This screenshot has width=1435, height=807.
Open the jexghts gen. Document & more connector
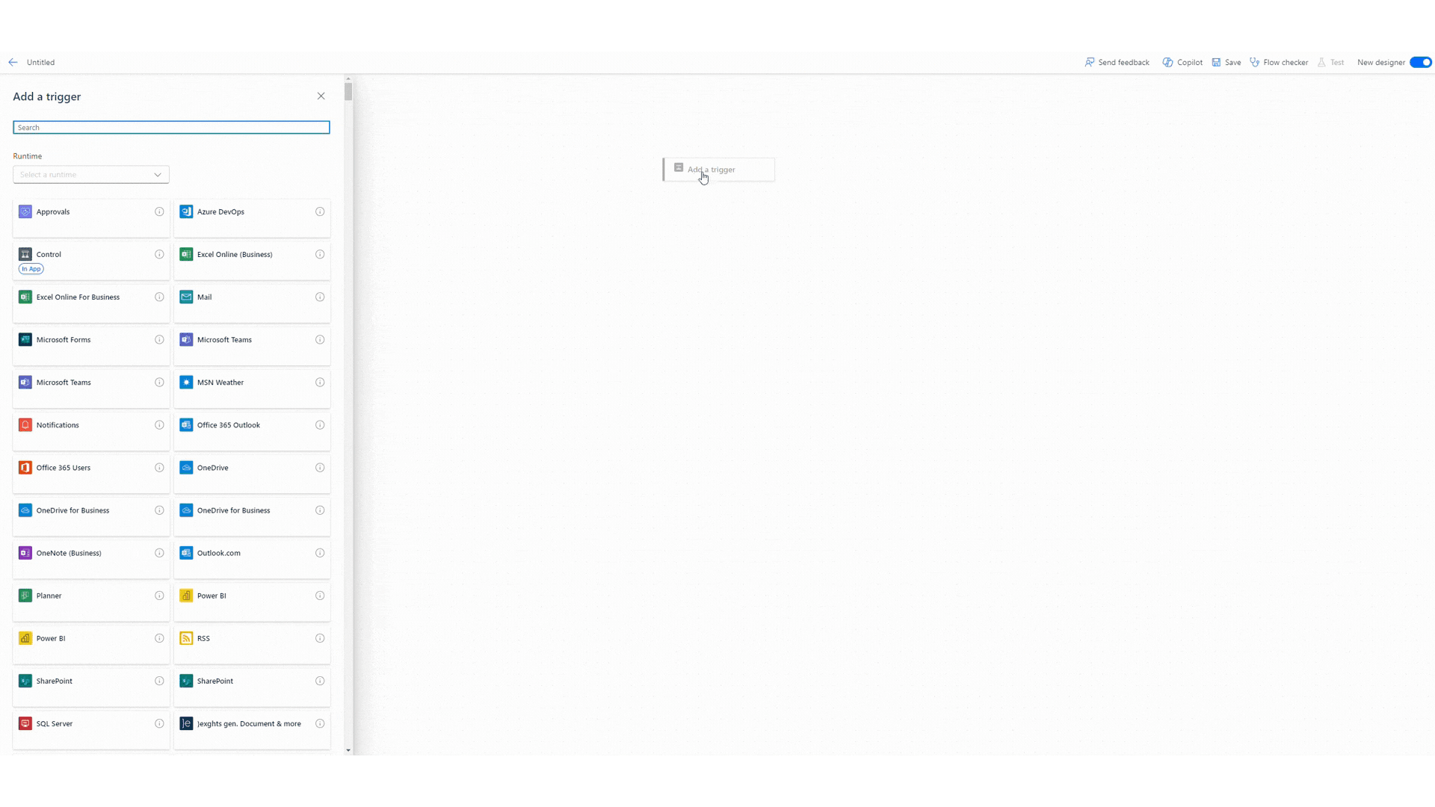tap(252, 729)
